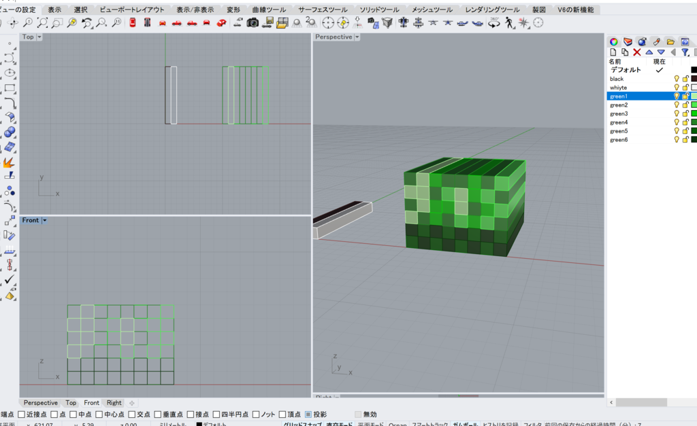Switch to the V6の新機能 toolbar tab

576,10
